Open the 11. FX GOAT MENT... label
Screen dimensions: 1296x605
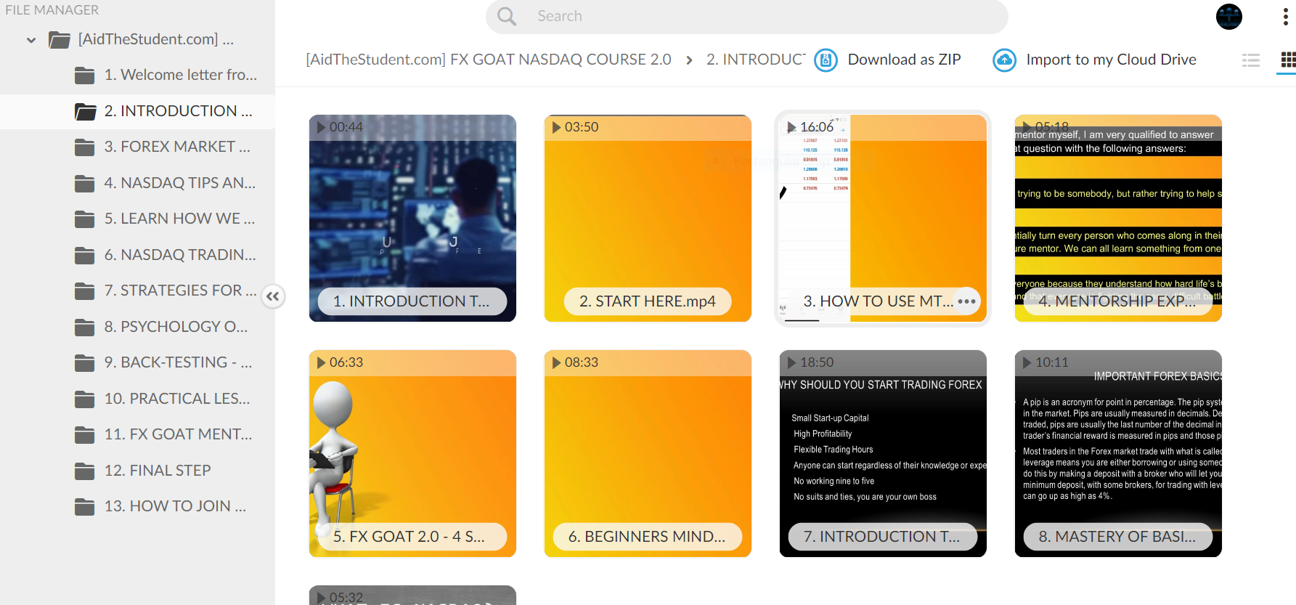[x=178, y=434]
